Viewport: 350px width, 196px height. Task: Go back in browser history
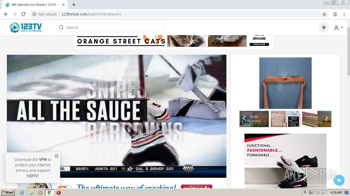pos(6,14)
